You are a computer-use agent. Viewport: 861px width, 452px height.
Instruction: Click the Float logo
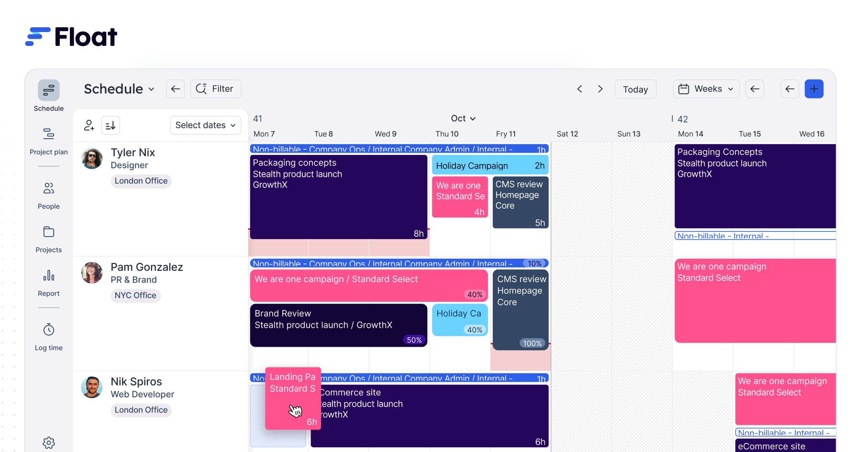point(71,37)
